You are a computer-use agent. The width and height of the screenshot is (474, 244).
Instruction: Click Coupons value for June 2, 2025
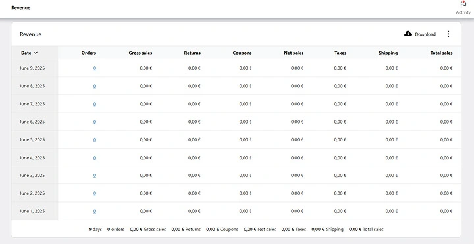coord(246,193)
